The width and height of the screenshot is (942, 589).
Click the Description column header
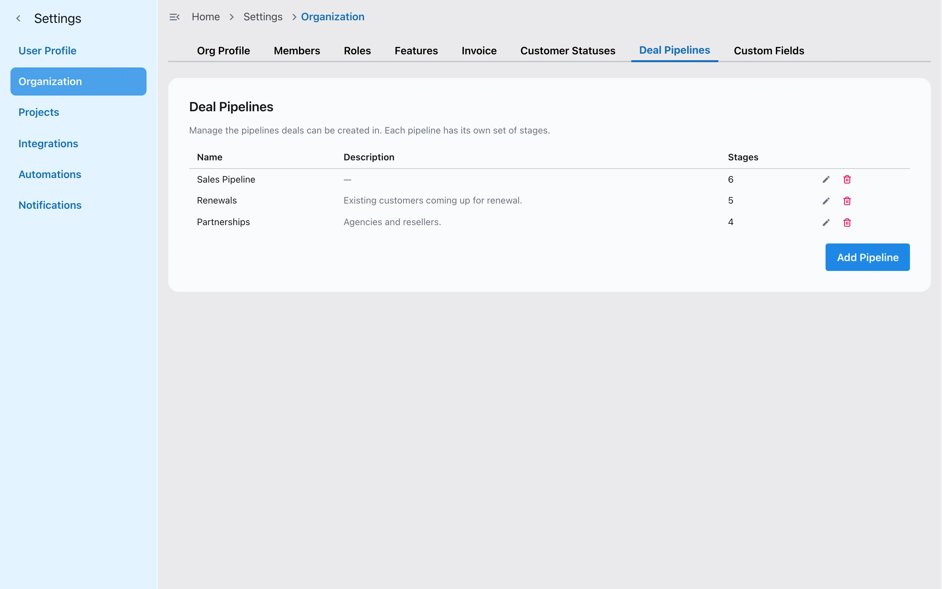(369, 157)
